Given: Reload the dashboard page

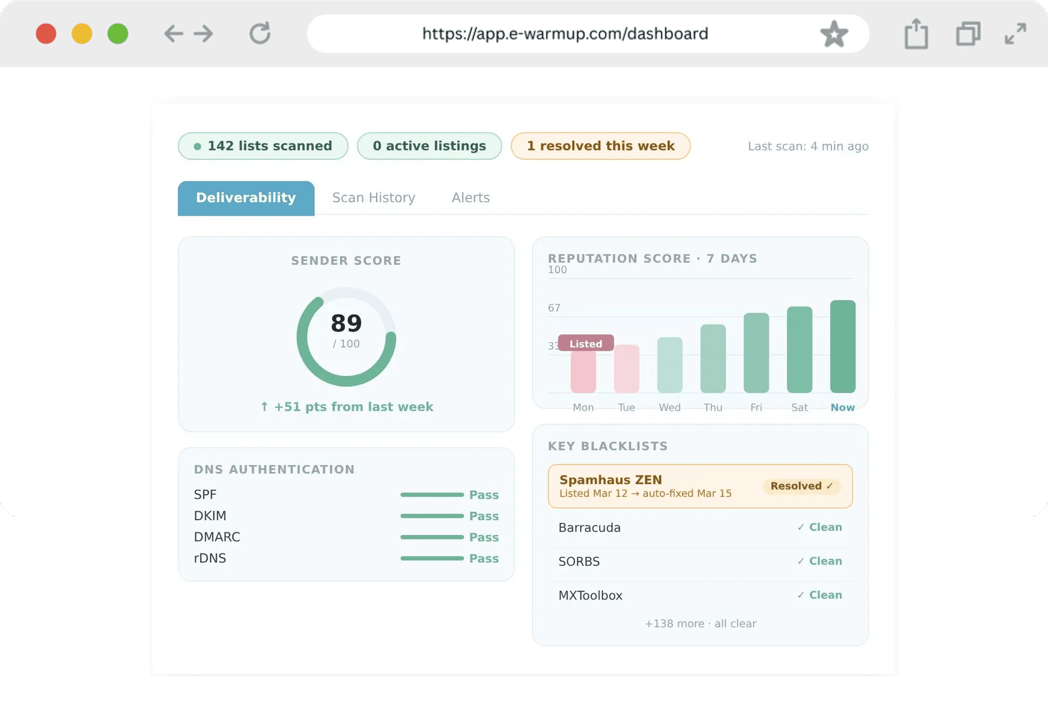Looking at the screenshot, I should click(260, 33).
